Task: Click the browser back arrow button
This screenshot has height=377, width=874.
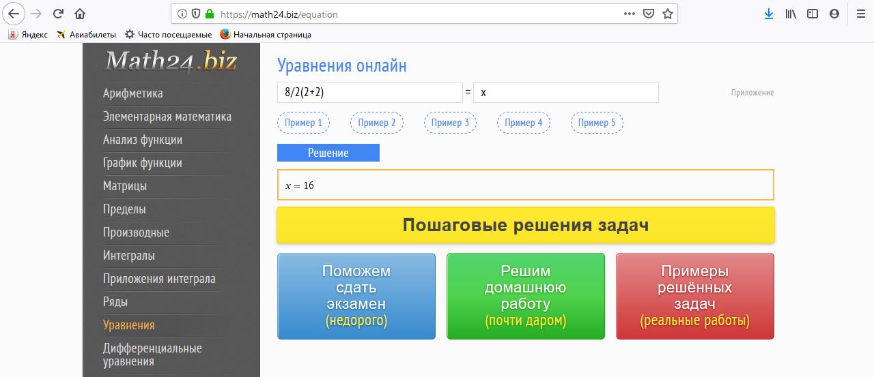Action: [x=14, y=14]
